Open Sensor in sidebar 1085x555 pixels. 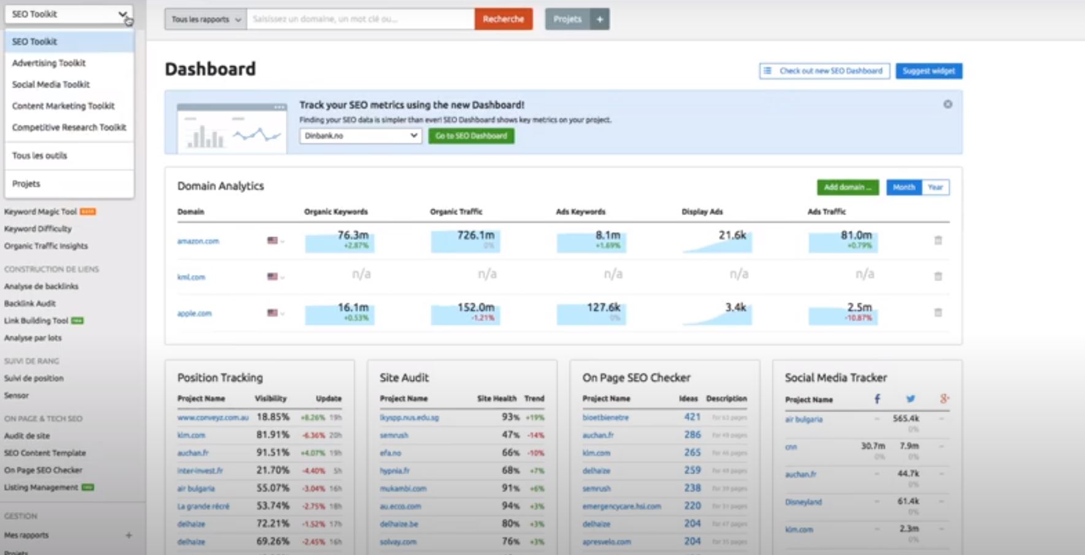point(17,395)
